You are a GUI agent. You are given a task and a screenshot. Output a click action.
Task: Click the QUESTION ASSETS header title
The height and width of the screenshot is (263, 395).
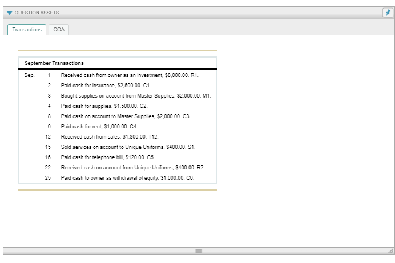coord(37,13)
